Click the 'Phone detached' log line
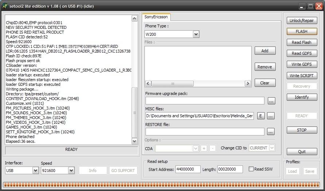325x191 pixels. (x=20, y=137)
